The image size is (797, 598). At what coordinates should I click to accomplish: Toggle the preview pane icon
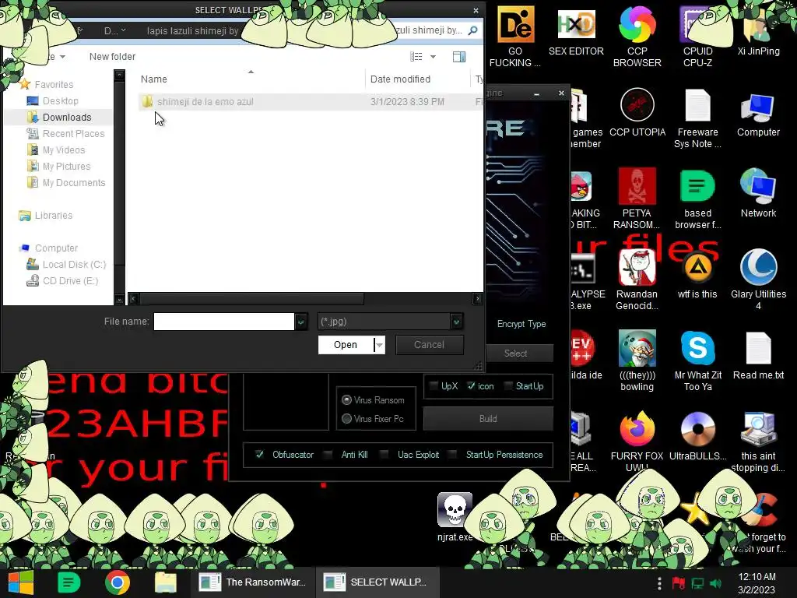(459, 56)
